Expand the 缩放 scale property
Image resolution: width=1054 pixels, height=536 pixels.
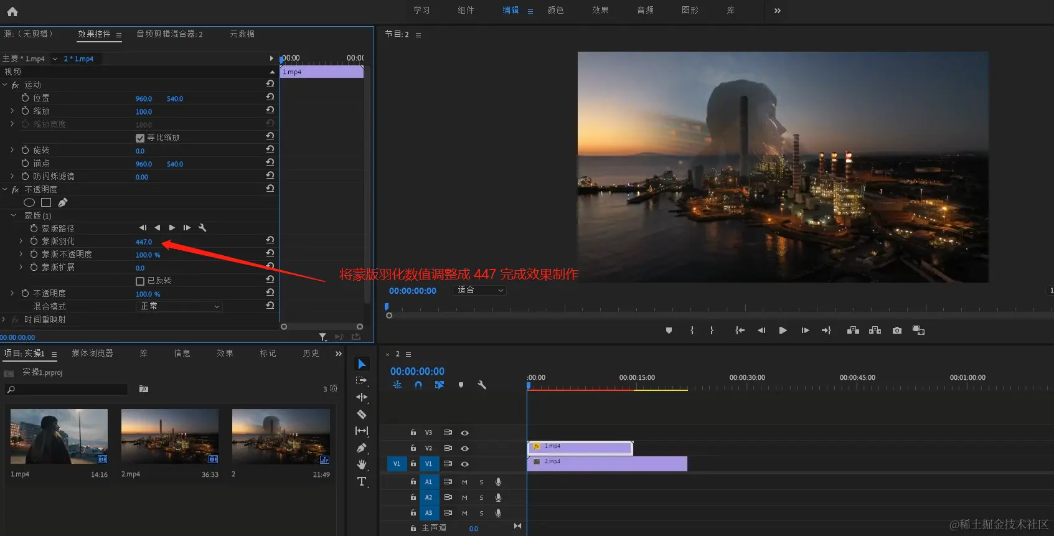pos(12,111)
